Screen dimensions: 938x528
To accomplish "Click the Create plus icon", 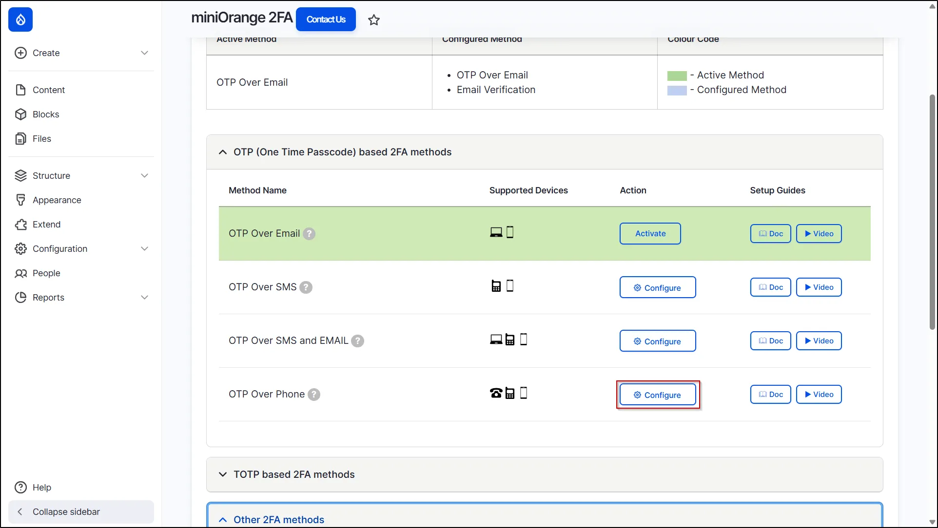I will click(x=20, y=53).
